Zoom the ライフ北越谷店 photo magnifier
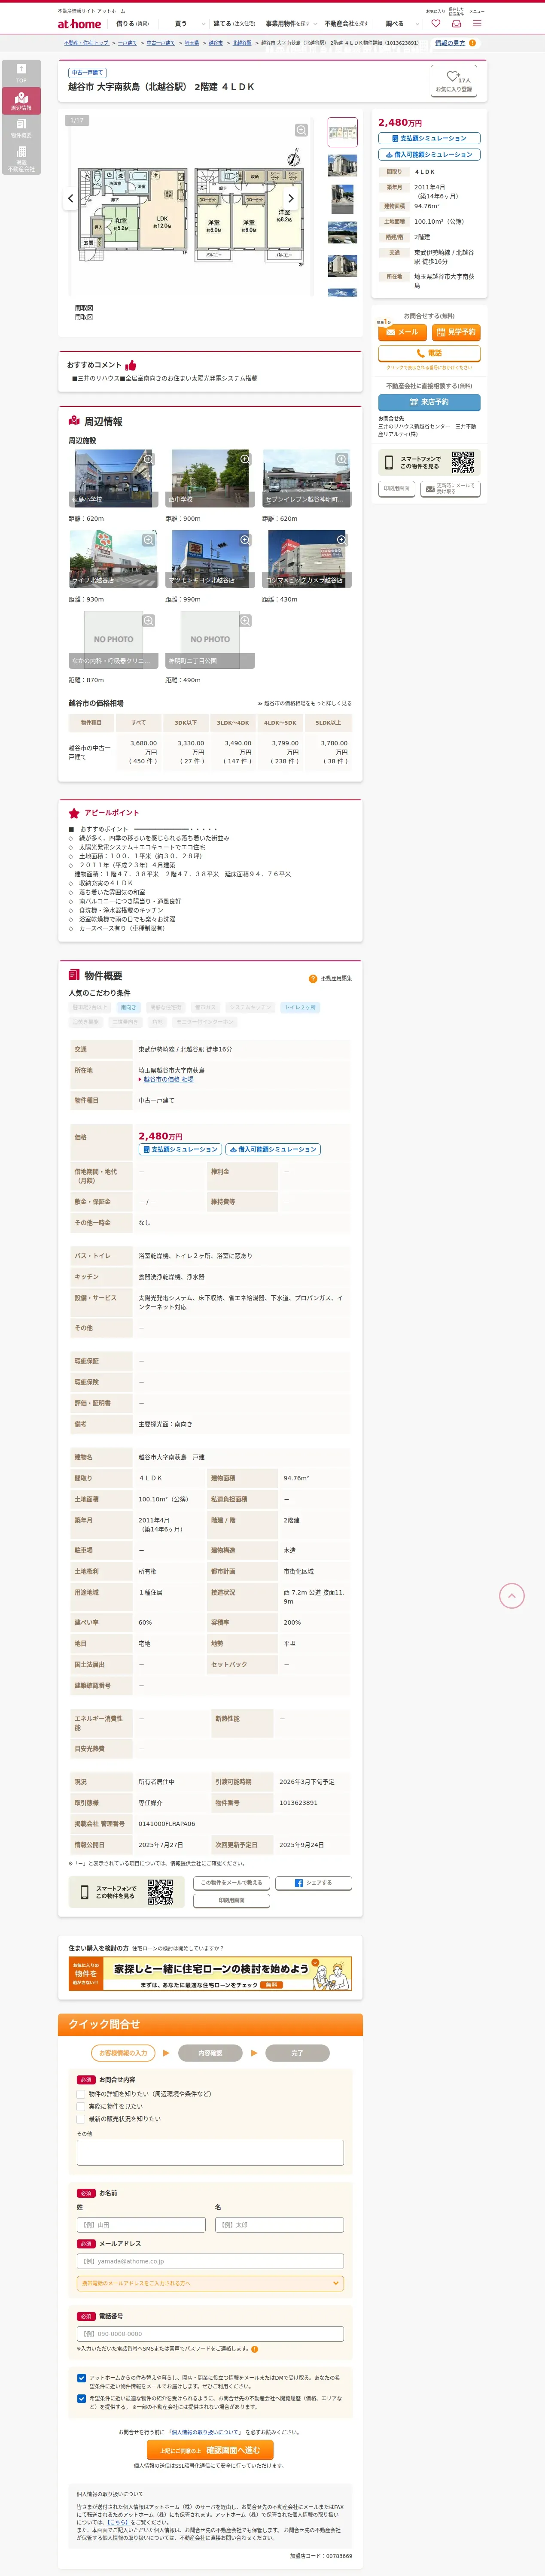 148,540
